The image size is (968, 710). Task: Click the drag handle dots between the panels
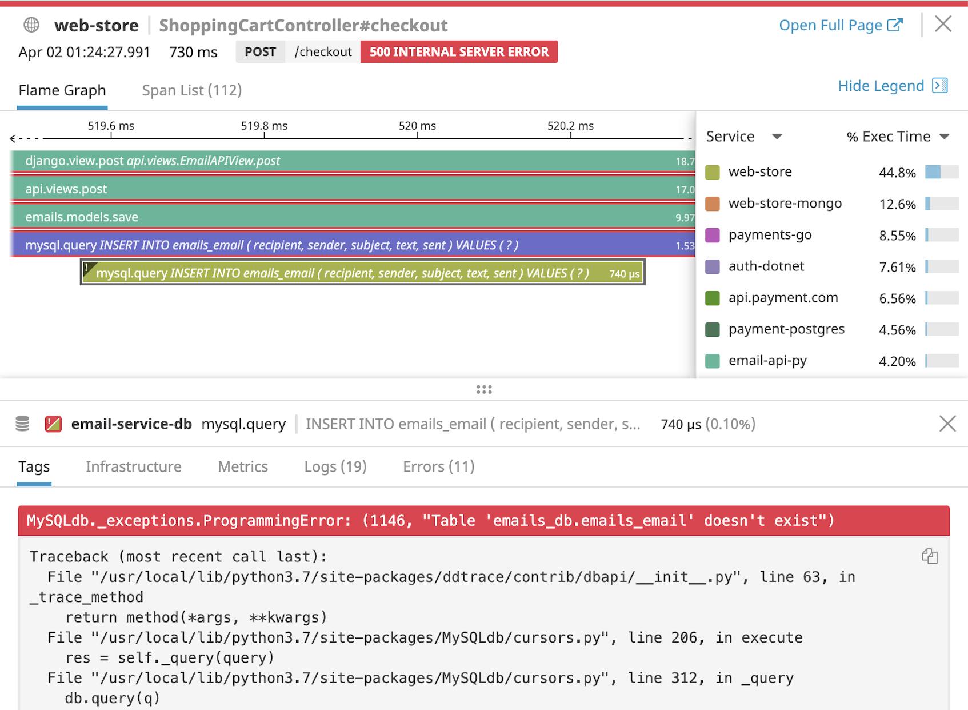(483, 389)
